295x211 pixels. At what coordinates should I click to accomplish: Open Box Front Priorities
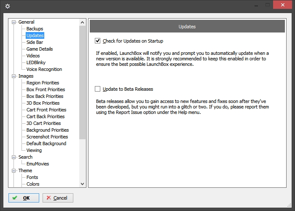(46, 89)
